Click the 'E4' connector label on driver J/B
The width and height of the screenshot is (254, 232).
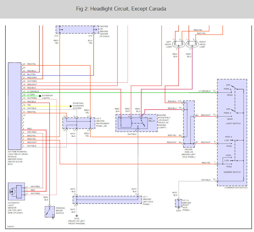click(180, 142)
